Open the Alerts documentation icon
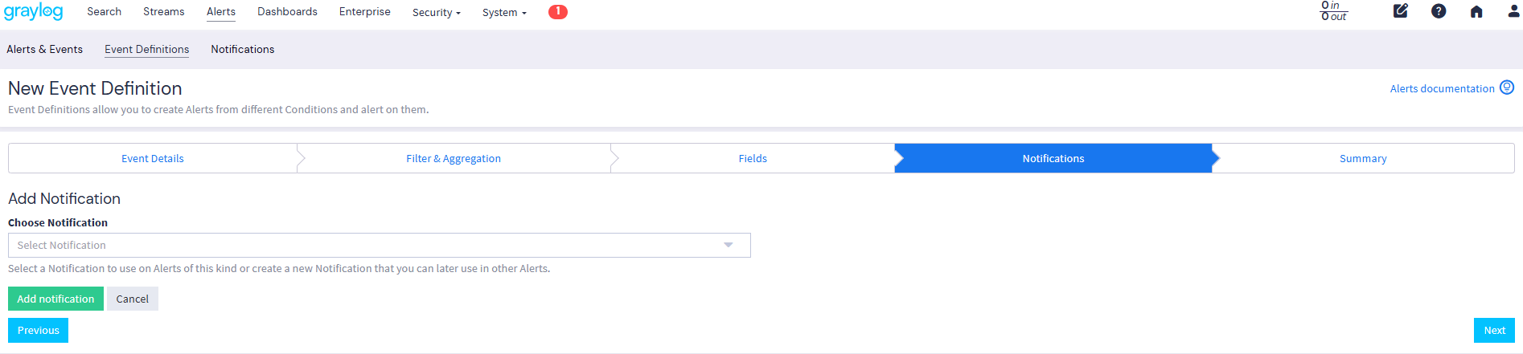Viewport: 1523px width, 354px height. tap(1507, 87)
